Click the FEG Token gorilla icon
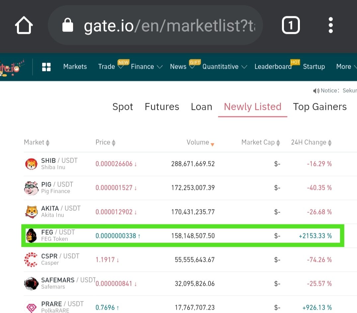Image resolution: width=357 pixels, height=313 pixels. 32,236
